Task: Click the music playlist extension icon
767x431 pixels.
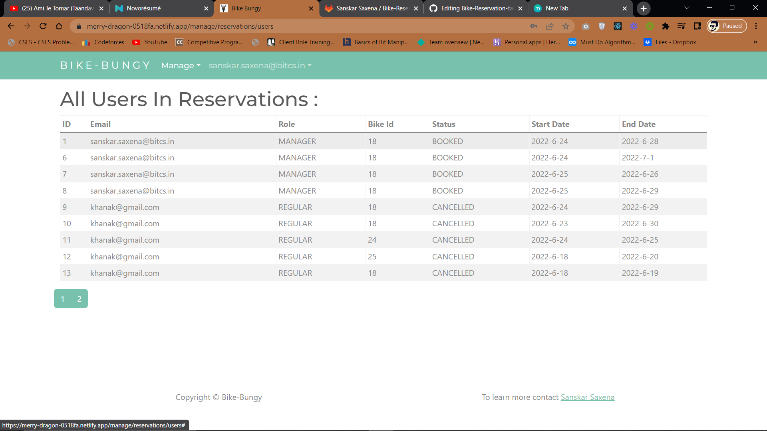Action: [x=682, y=26]
